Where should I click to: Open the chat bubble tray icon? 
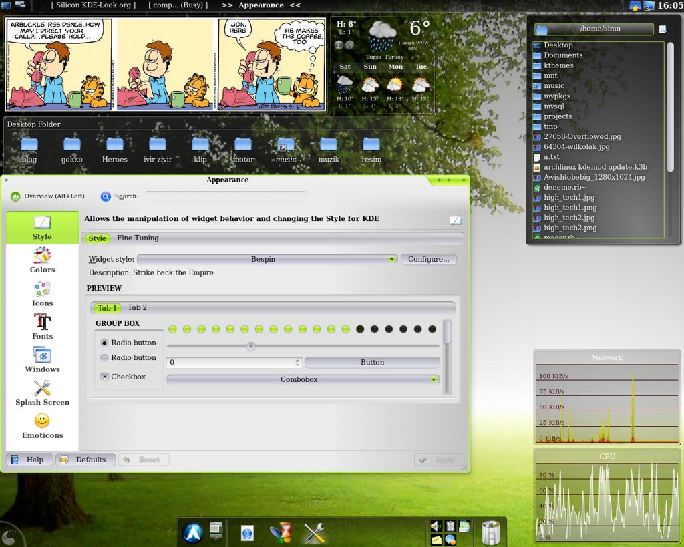coord(450,540)
